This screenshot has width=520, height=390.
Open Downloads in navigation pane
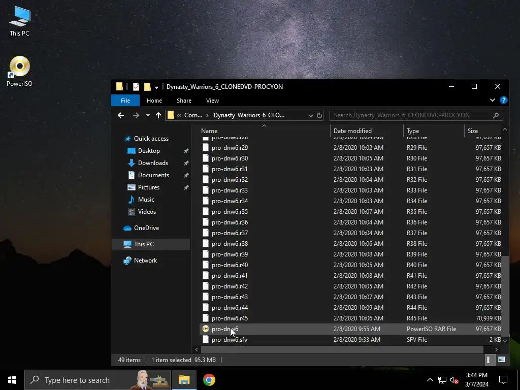click(152, 163)
